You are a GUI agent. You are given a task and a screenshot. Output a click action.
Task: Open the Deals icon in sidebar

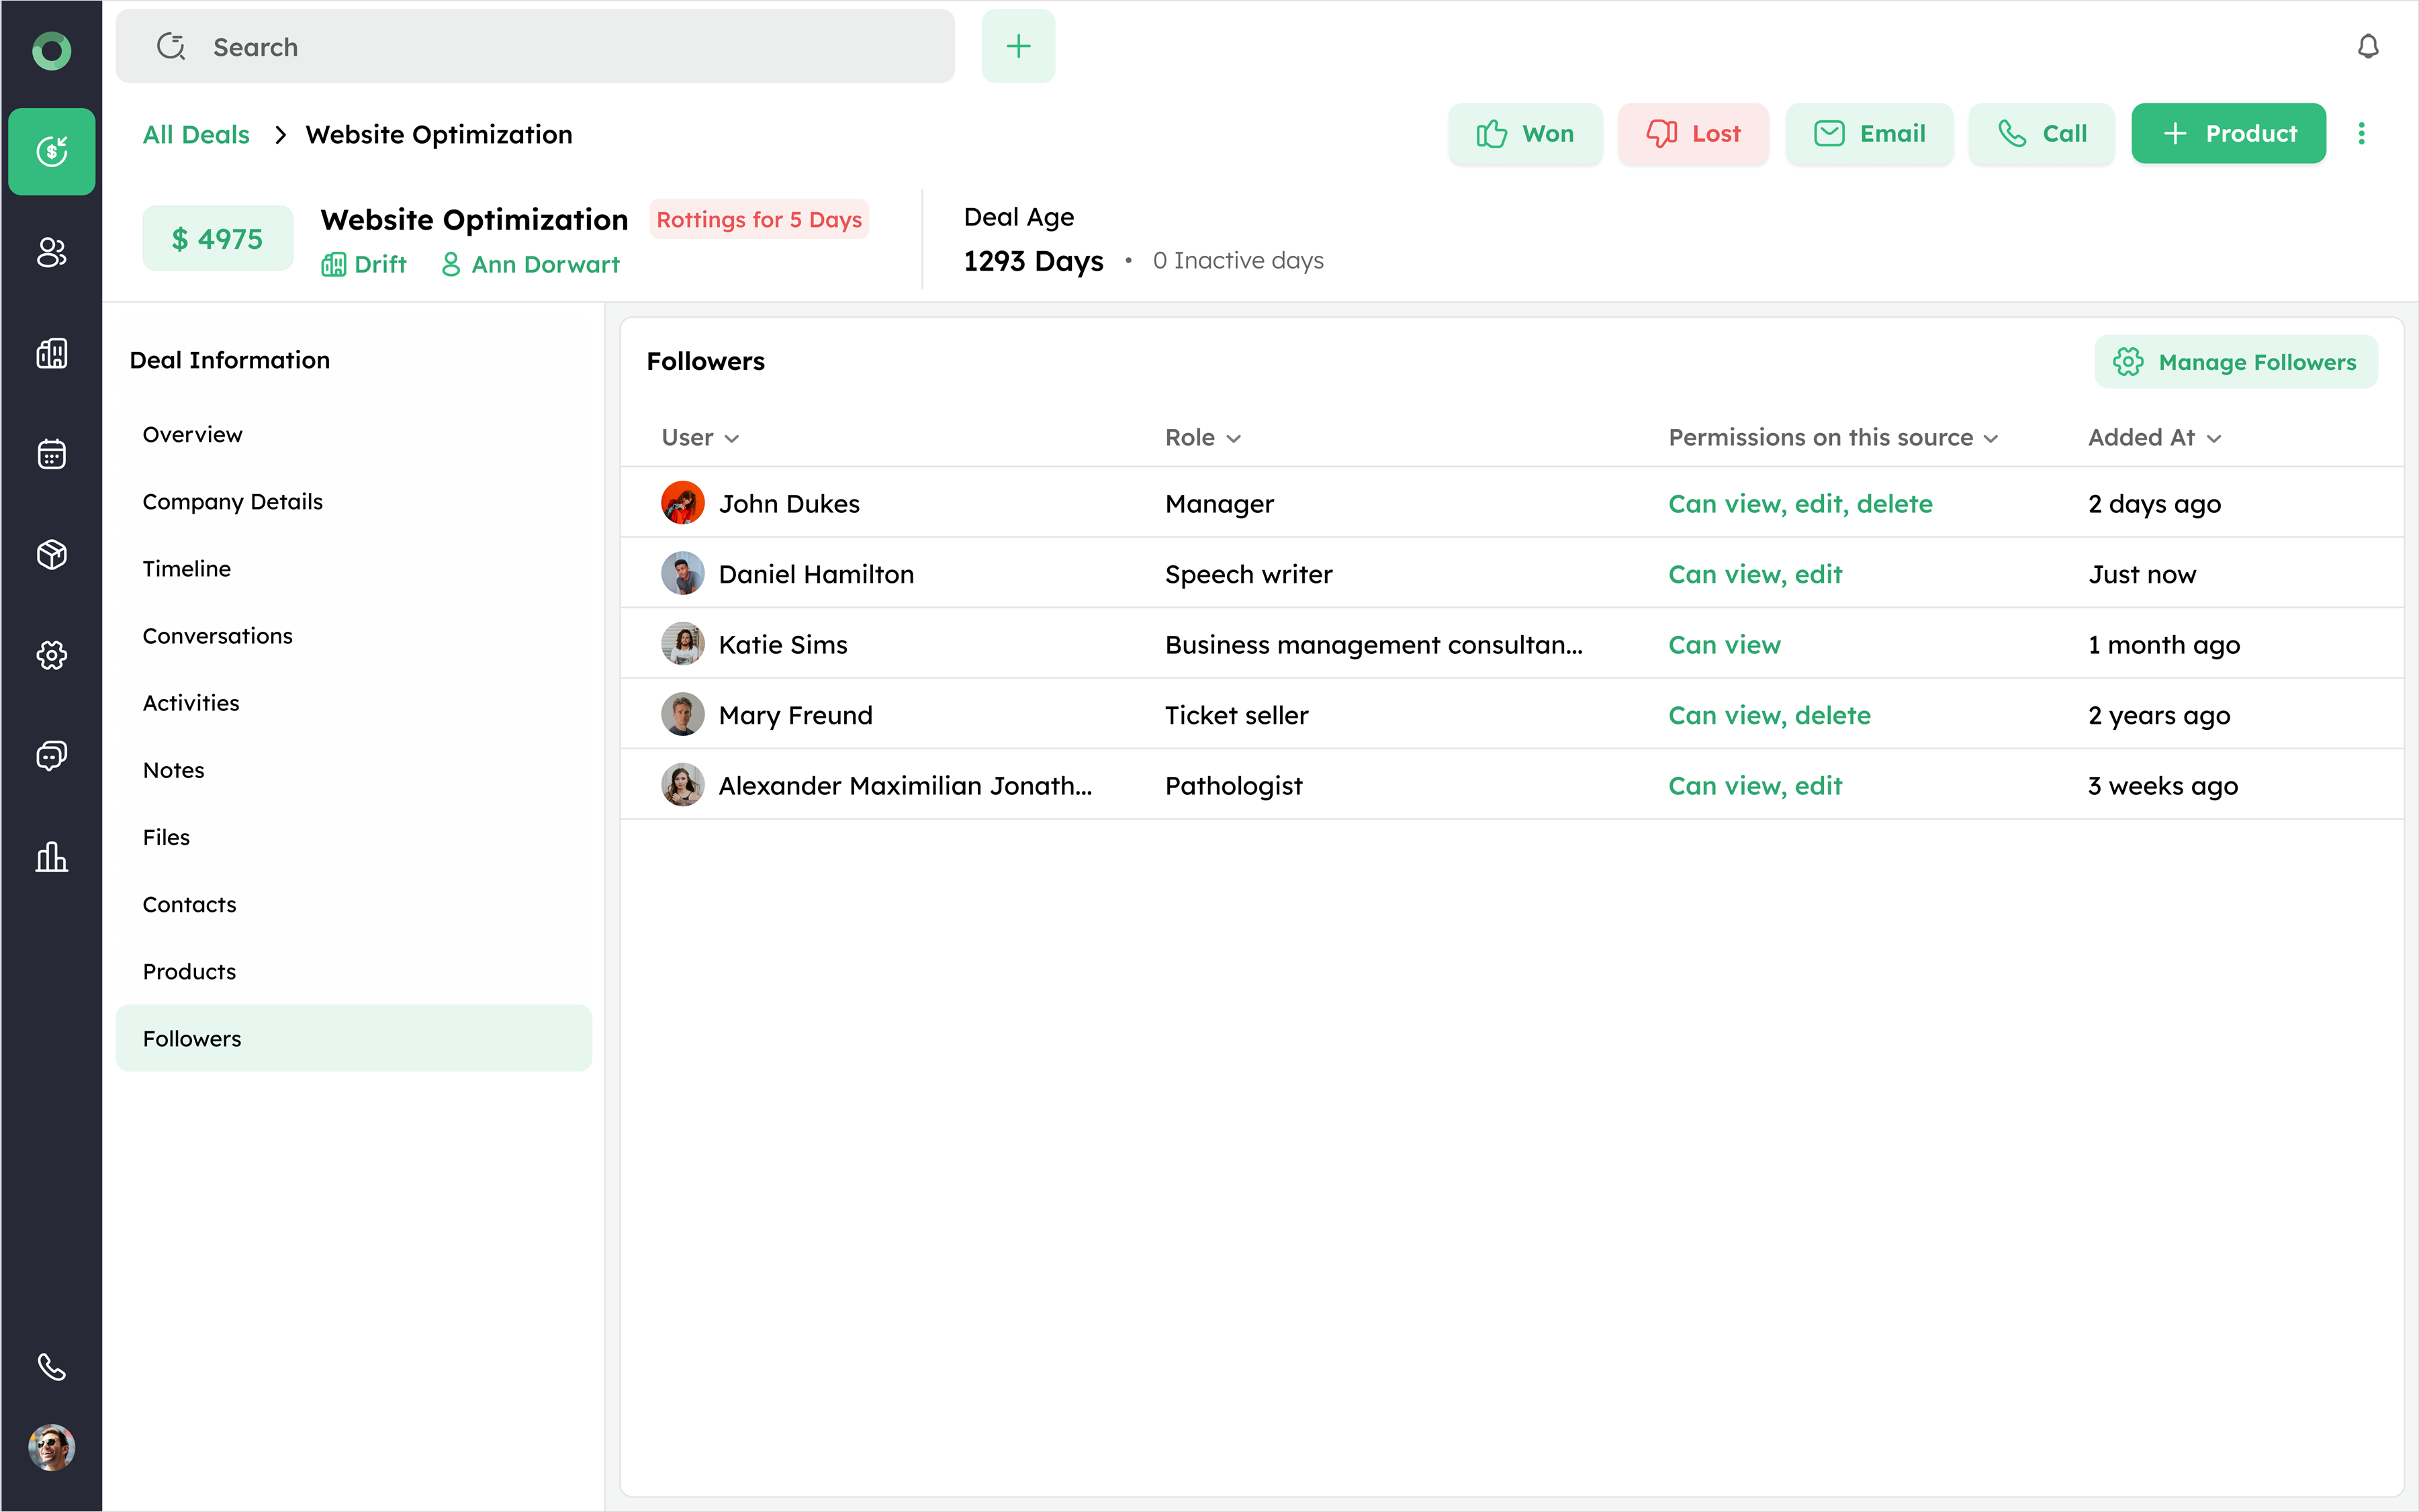(x=51, y=151)
